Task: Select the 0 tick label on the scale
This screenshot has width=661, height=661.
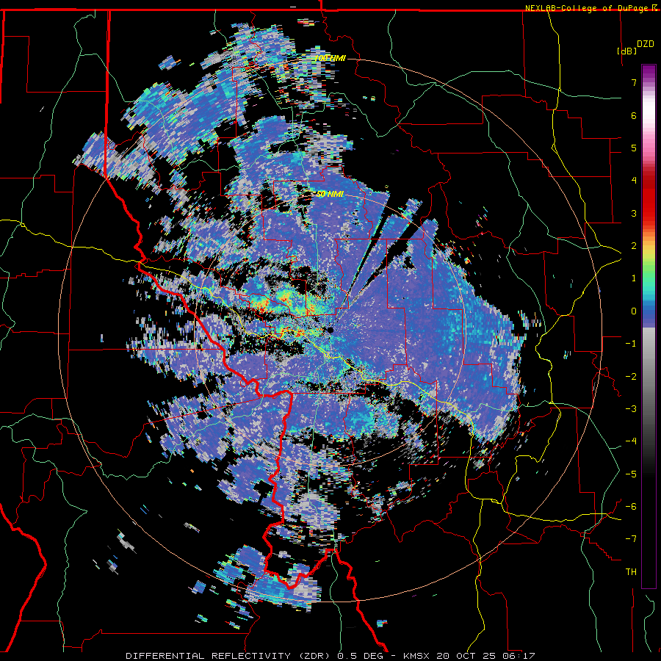Action: 634,311
